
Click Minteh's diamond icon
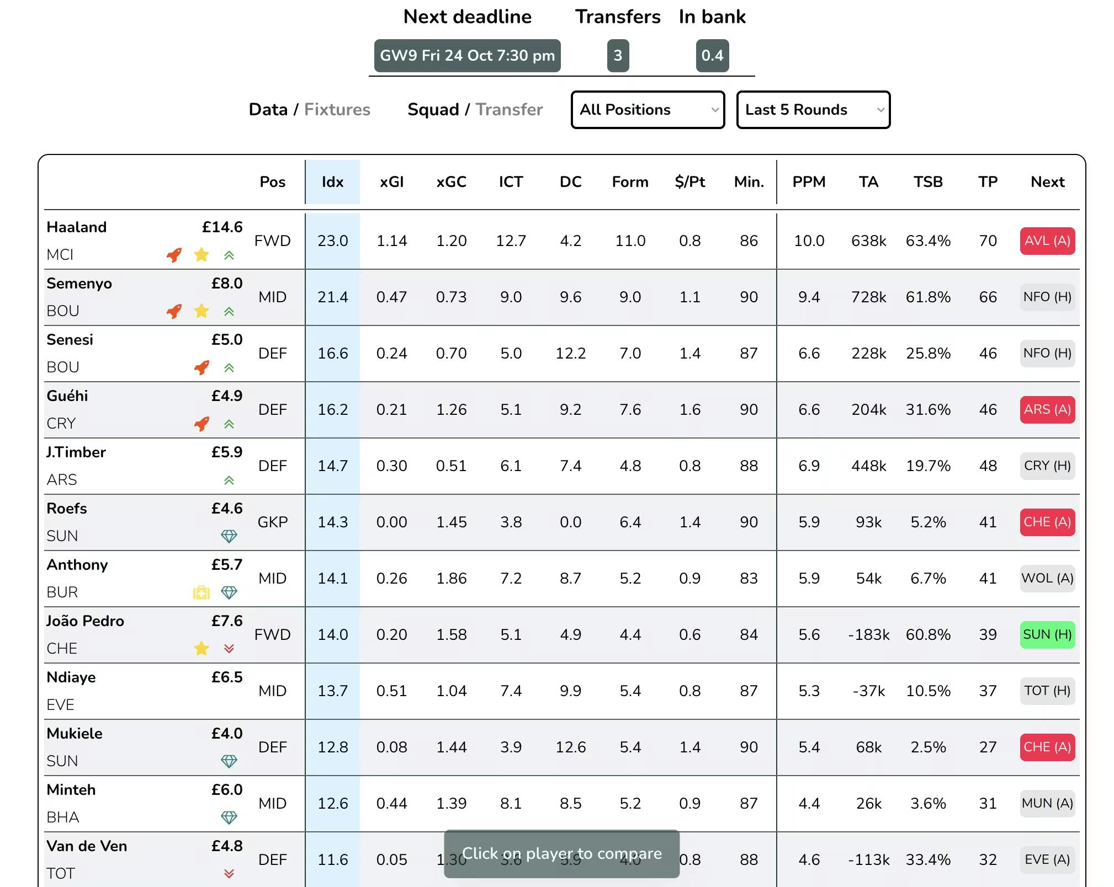point(229,817)
